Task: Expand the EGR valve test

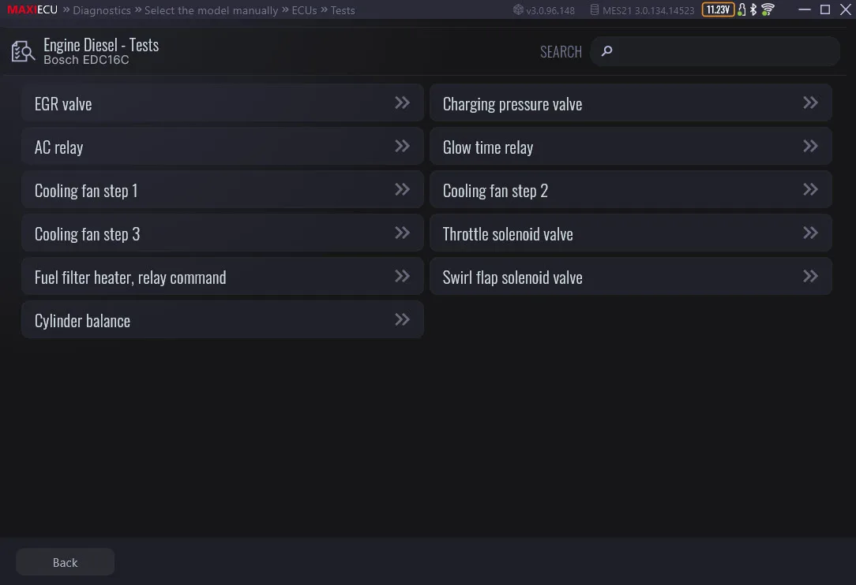Action: (401, 102)
